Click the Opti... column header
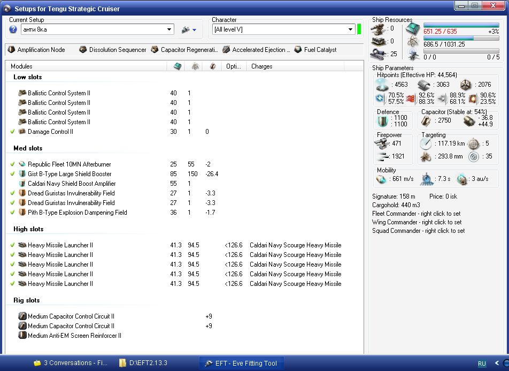The image size is (509, 371). [x=234, y=66]
